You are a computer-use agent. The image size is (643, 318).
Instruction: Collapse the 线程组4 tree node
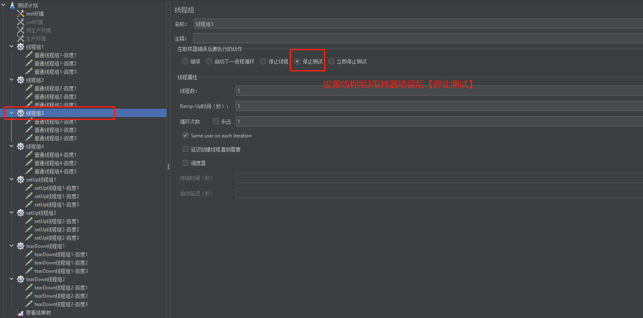point(12,147)
